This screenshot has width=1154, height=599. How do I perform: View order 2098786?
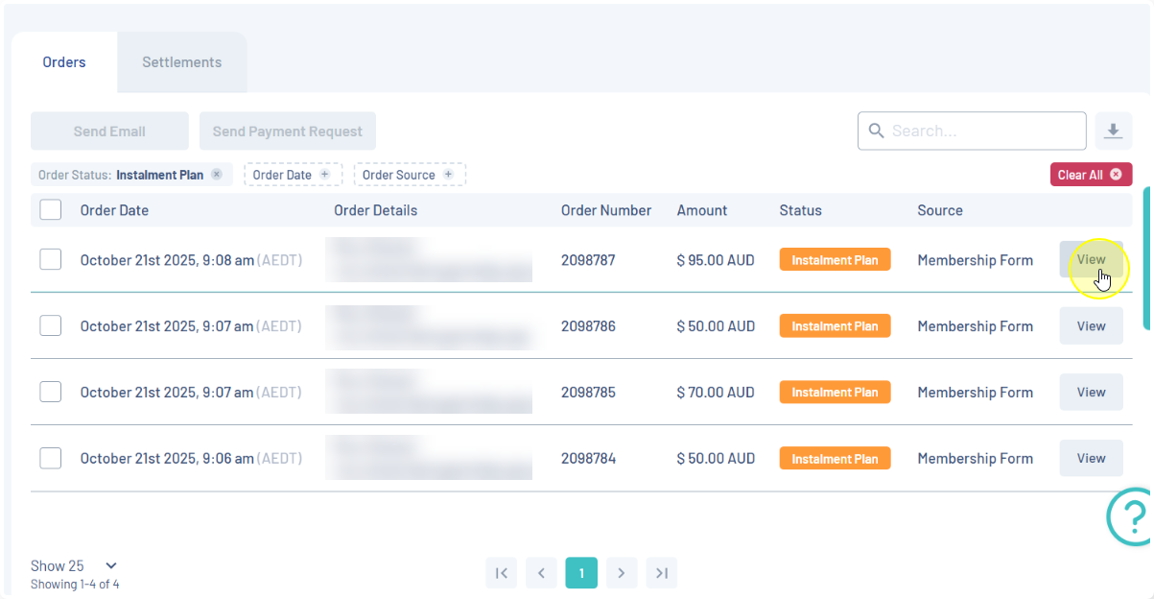click(x=1091, y=325)
